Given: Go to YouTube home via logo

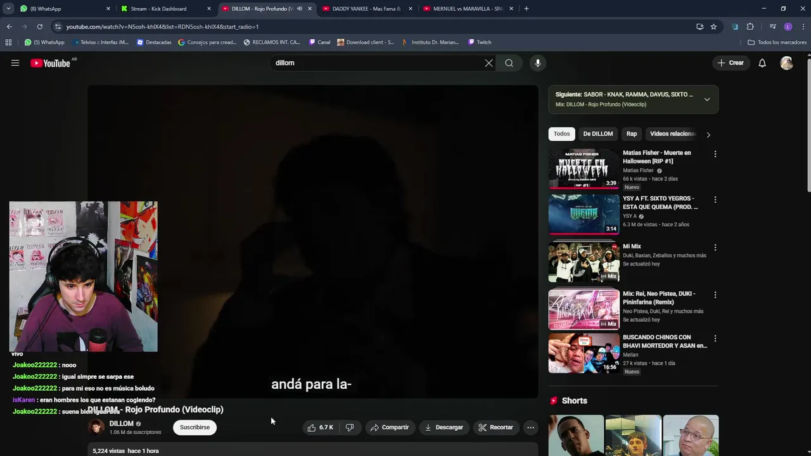Looking at the screenshot, I should (50, 63).
